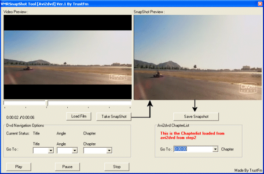
Task: Open the Avi2dvd ChapterList time dropdown arrow
Action: click(x=215, y=149)
